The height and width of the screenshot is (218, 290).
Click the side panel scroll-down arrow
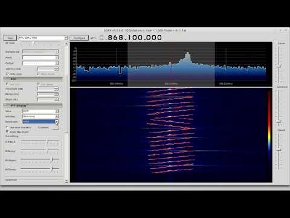pyautogui.click(x=66, y=181)
